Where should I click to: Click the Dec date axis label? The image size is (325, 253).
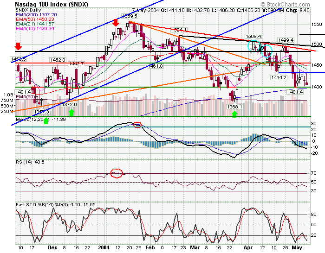pos(52,247)
